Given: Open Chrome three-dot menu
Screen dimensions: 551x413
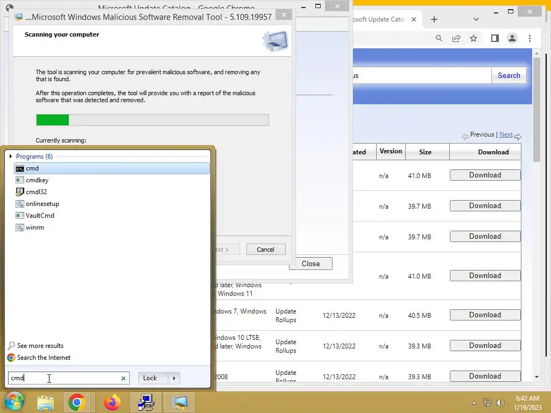Looking at the screenshot, I should (530, 38).
